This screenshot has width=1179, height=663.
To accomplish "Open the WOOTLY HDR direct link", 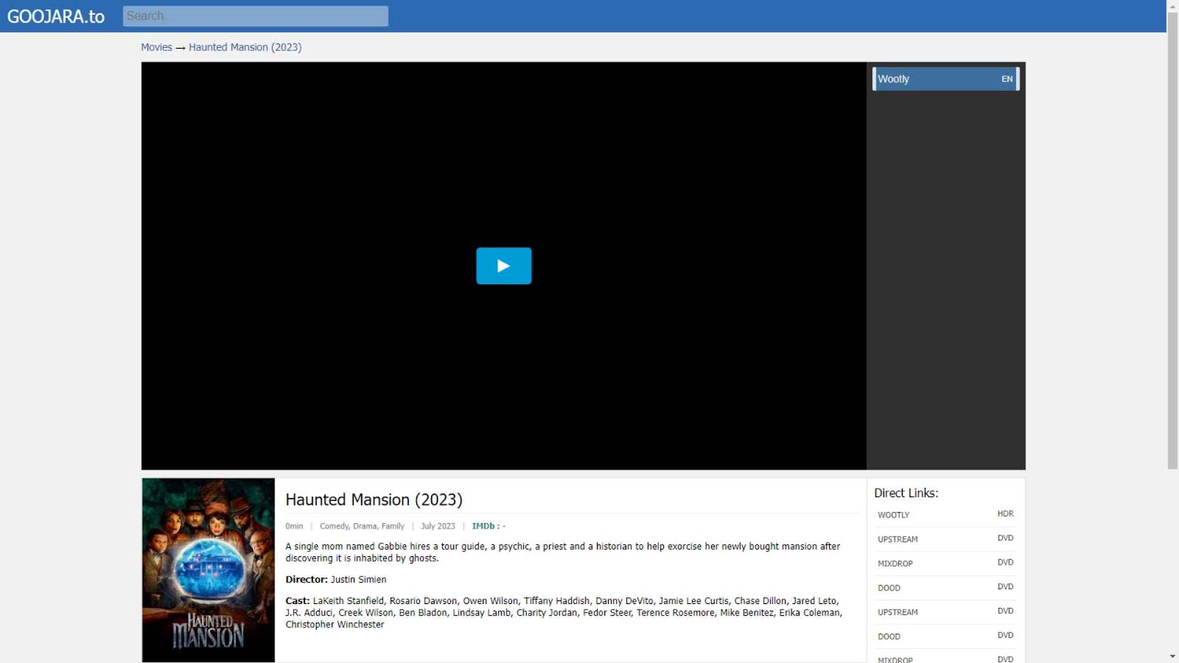I will [945, 514].
